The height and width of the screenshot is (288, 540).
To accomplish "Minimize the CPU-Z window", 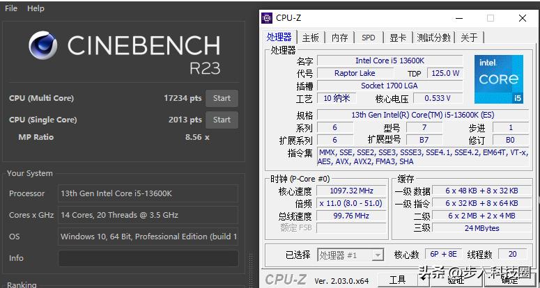I will click(x=459, y=18).
